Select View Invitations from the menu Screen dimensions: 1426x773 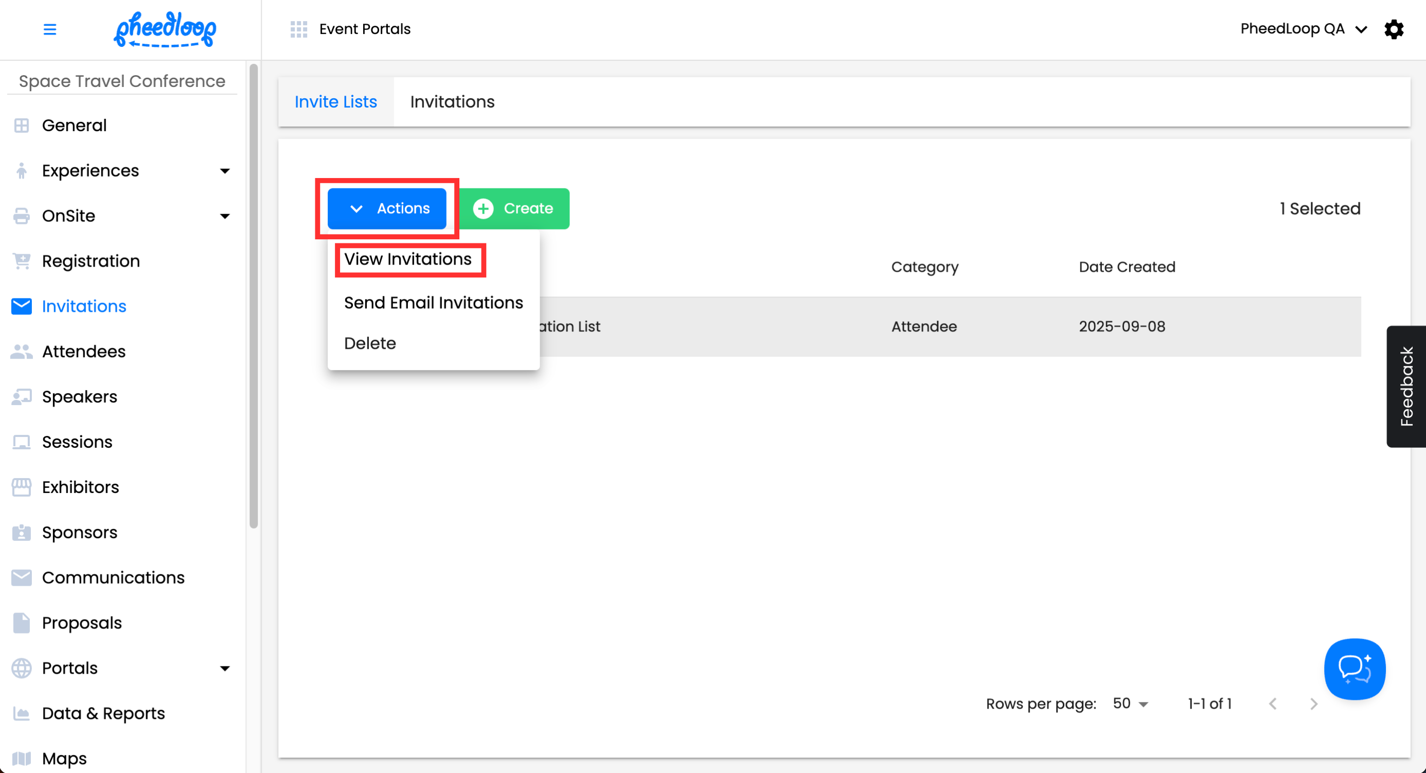[x=408, y=259]
